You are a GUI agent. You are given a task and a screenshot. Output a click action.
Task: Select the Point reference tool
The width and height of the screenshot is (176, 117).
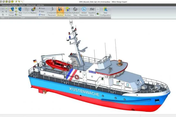point(42,8)
